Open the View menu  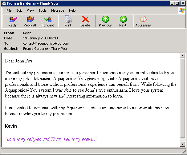coord(30,10)
